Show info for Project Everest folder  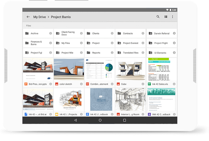point(143,43)
